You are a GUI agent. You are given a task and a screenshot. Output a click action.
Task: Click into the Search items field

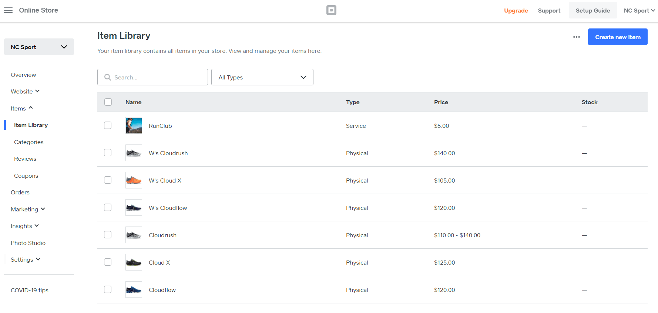pyautogui.click(x=152, y=77)
